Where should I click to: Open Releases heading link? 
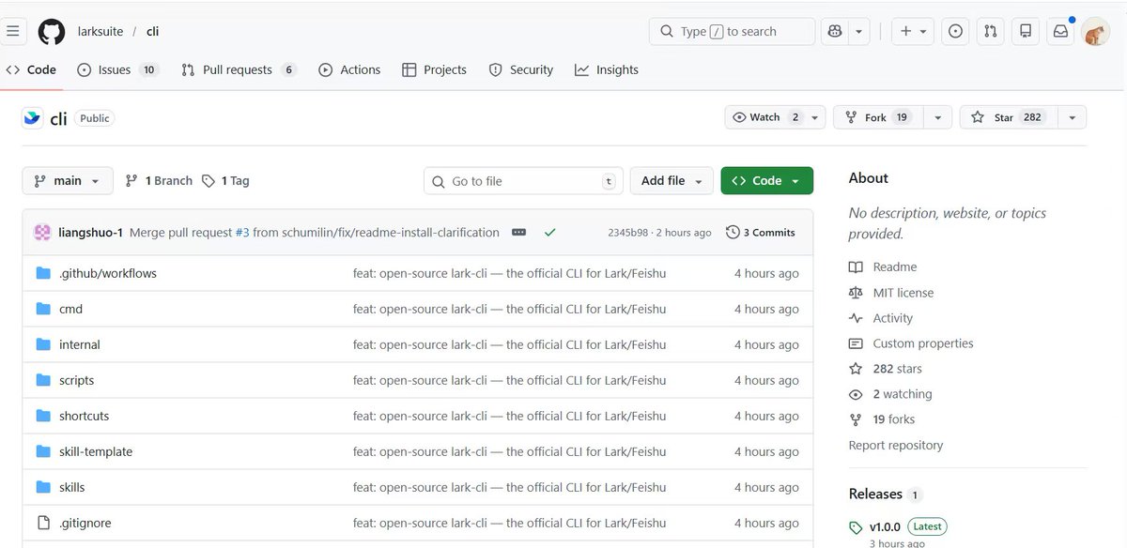pyautogui.click(x=875, y=494)
